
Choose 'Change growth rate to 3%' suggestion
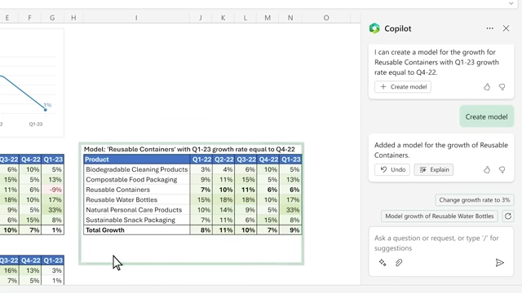click(x=475, y=200)
